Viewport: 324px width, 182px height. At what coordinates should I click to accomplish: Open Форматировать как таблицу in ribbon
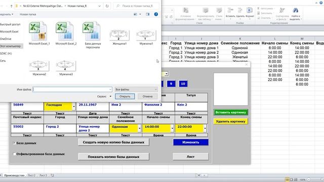(206, 14)
